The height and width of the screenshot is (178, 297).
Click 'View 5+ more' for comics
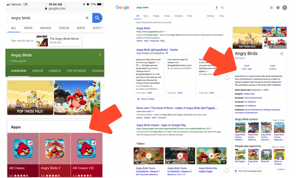point(278,120)
